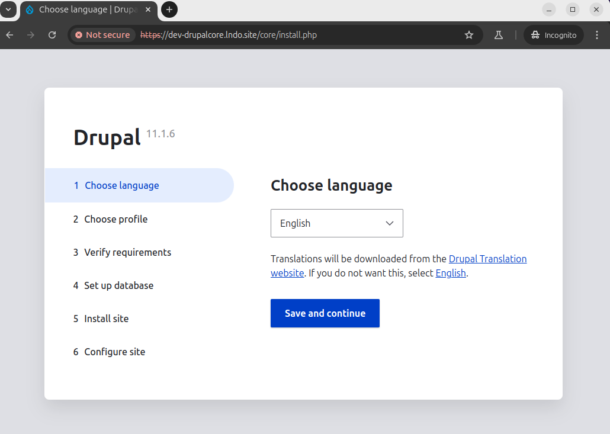Image resolution: width=610 pixels, height=434 pixels.
Task: Click step 4 Set up database
Action: click(x=113, y=285)
